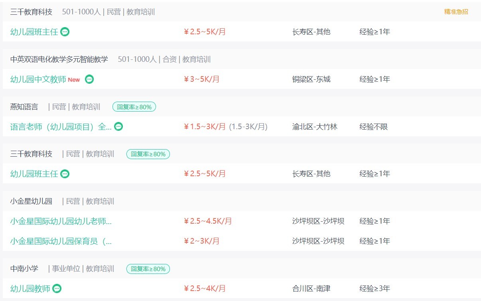Click the New badge on 幼儿园中文教师
Image resolution: width=481 pixels, height=301 pixels.
(74, 80)
